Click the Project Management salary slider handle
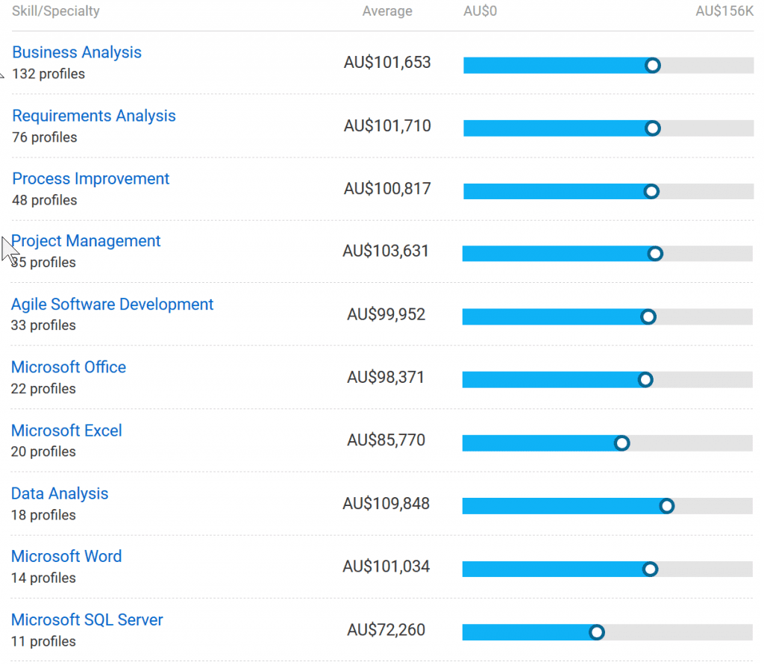This screenshot has width=764, height=665. (x=655, y=254)
